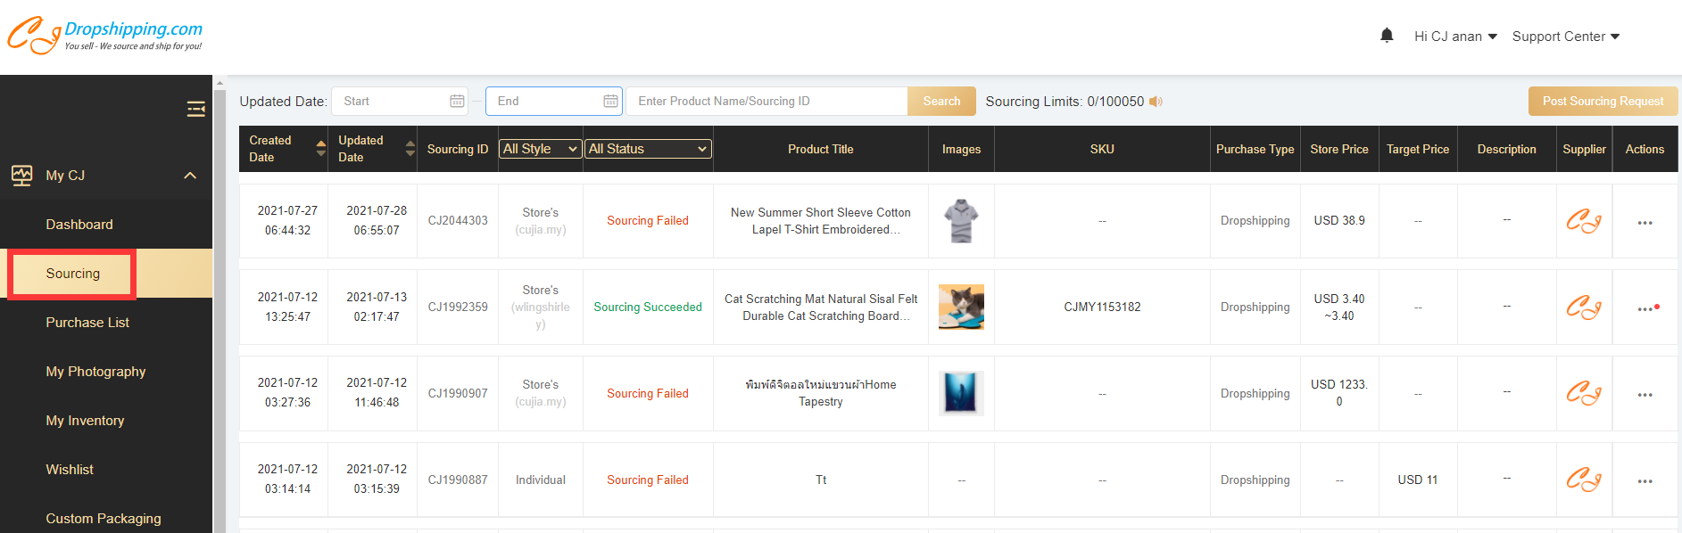Click the Search button
The height and width of the screenshot is (533, 1682).
[x=941, y=102]
